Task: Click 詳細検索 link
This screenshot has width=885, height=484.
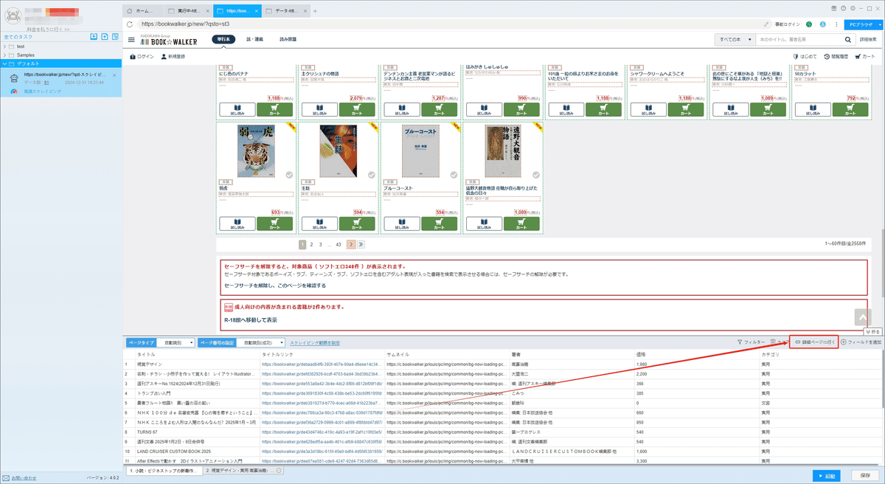Action: click(868, 39)
